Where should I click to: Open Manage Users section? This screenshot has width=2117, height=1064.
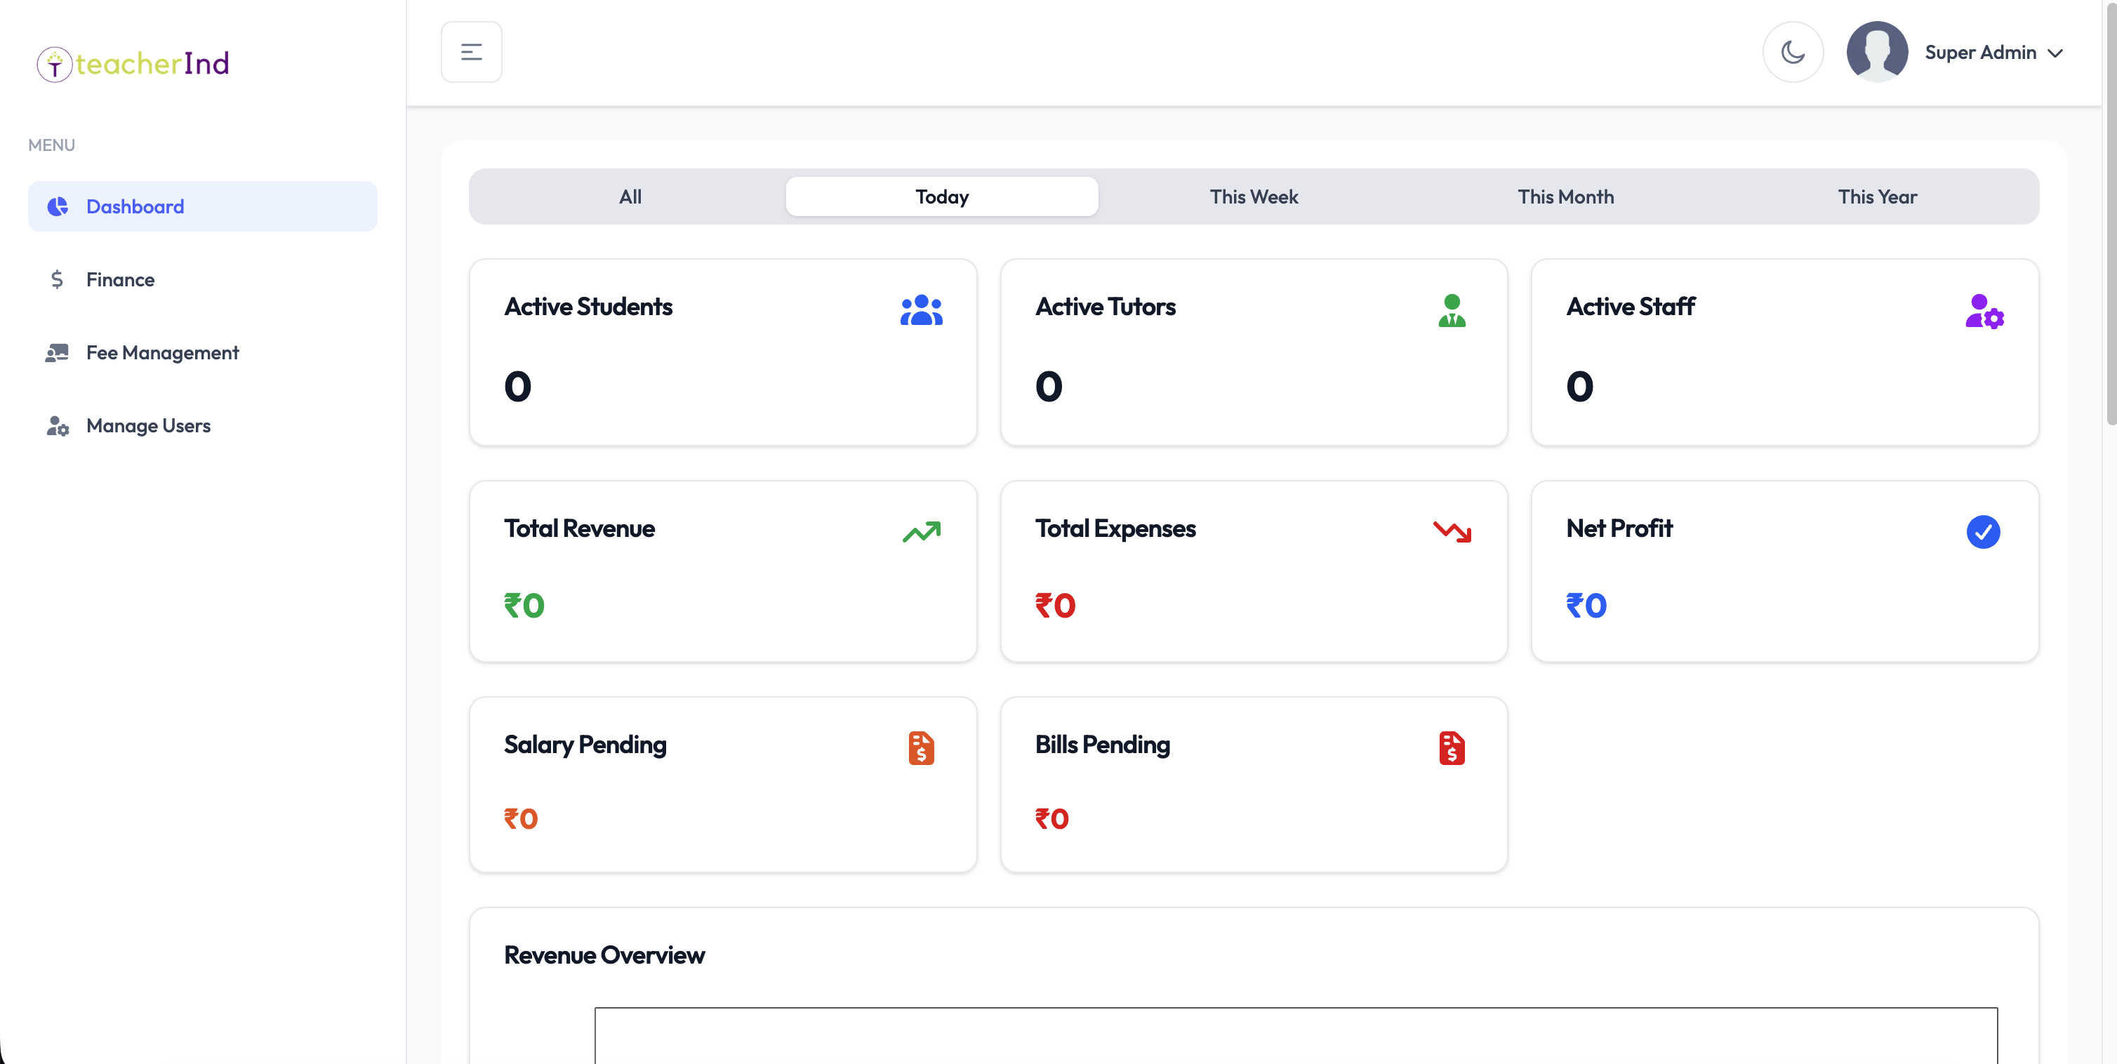coord(202,425)
